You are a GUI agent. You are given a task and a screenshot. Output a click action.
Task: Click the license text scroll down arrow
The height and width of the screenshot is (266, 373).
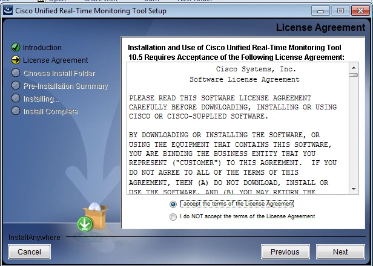(354, 189)
